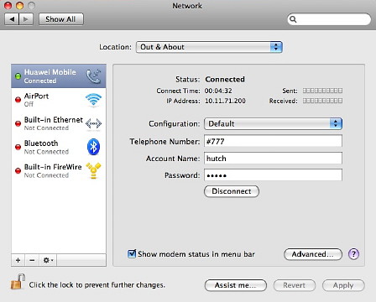Click the red status dot beside Bluetooth
The width and height of the screenshot is (376, 302).
[18, 147]
